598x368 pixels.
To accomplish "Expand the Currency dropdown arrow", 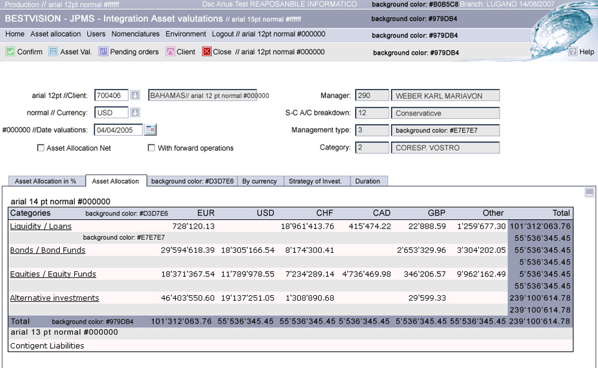I will click(135, 113).
